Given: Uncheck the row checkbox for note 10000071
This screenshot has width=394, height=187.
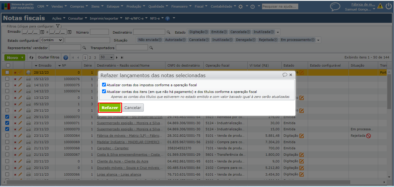Looking at the screenshot, I should (7, 123).
